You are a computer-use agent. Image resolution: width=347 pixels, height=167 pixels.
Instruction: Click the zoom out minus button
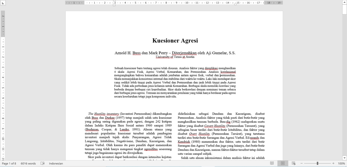pos(301,163)
